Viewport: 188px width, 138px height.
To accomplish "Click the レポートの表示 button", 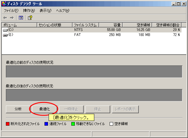I will pos(125,109).
